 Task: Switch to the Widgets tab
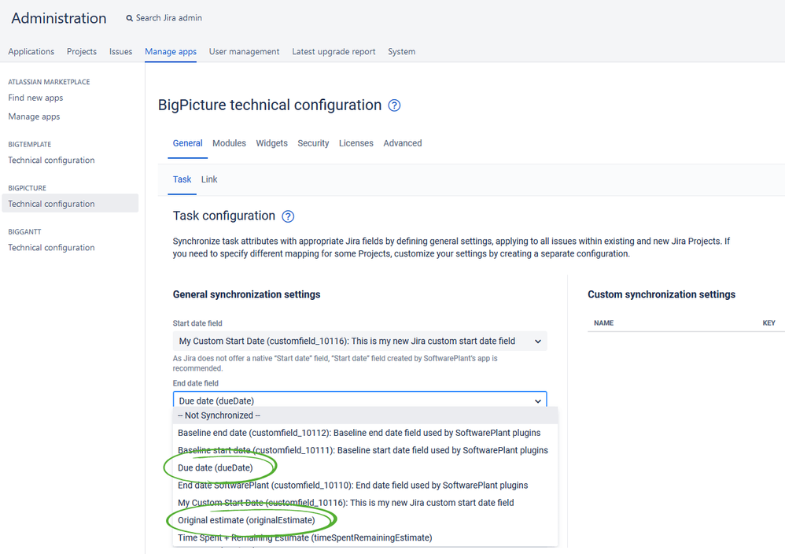pyautogui.click(x=272, y=143)
